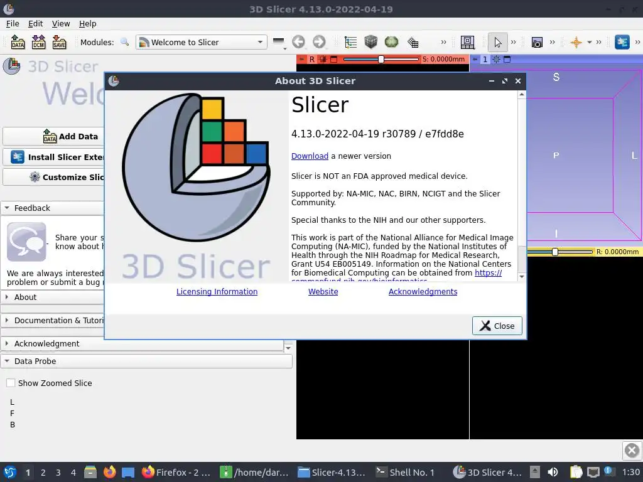Go to previous module with back arrow

[298, 42]
